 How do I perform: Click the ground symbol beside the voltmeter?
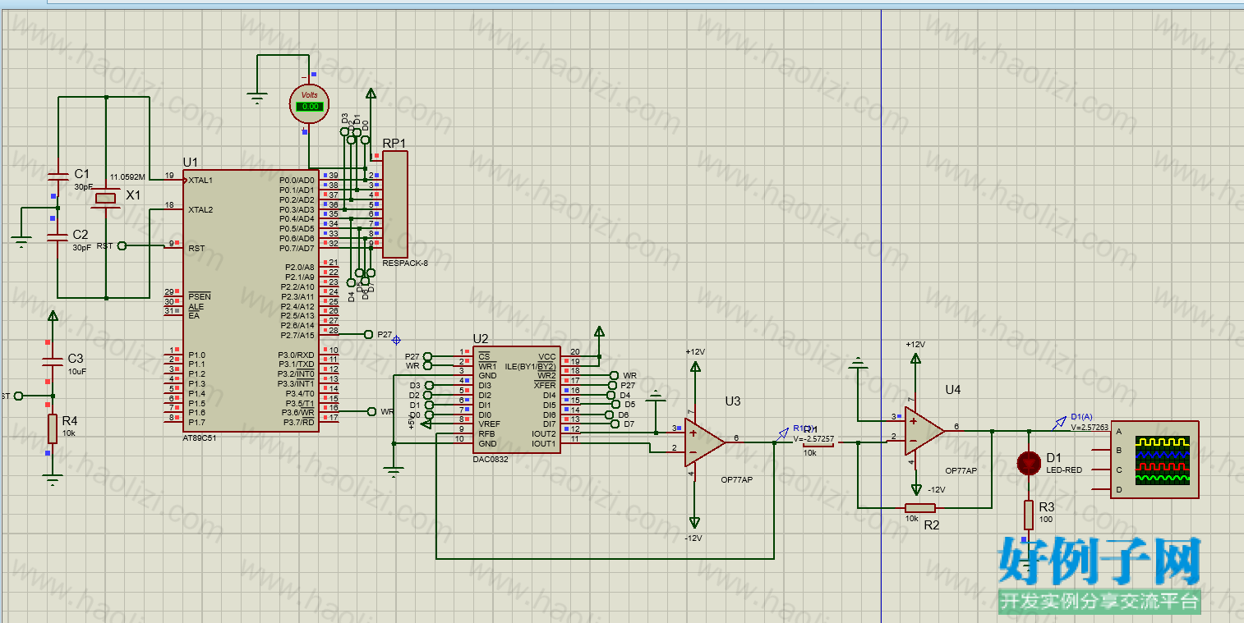pos(258,98)
